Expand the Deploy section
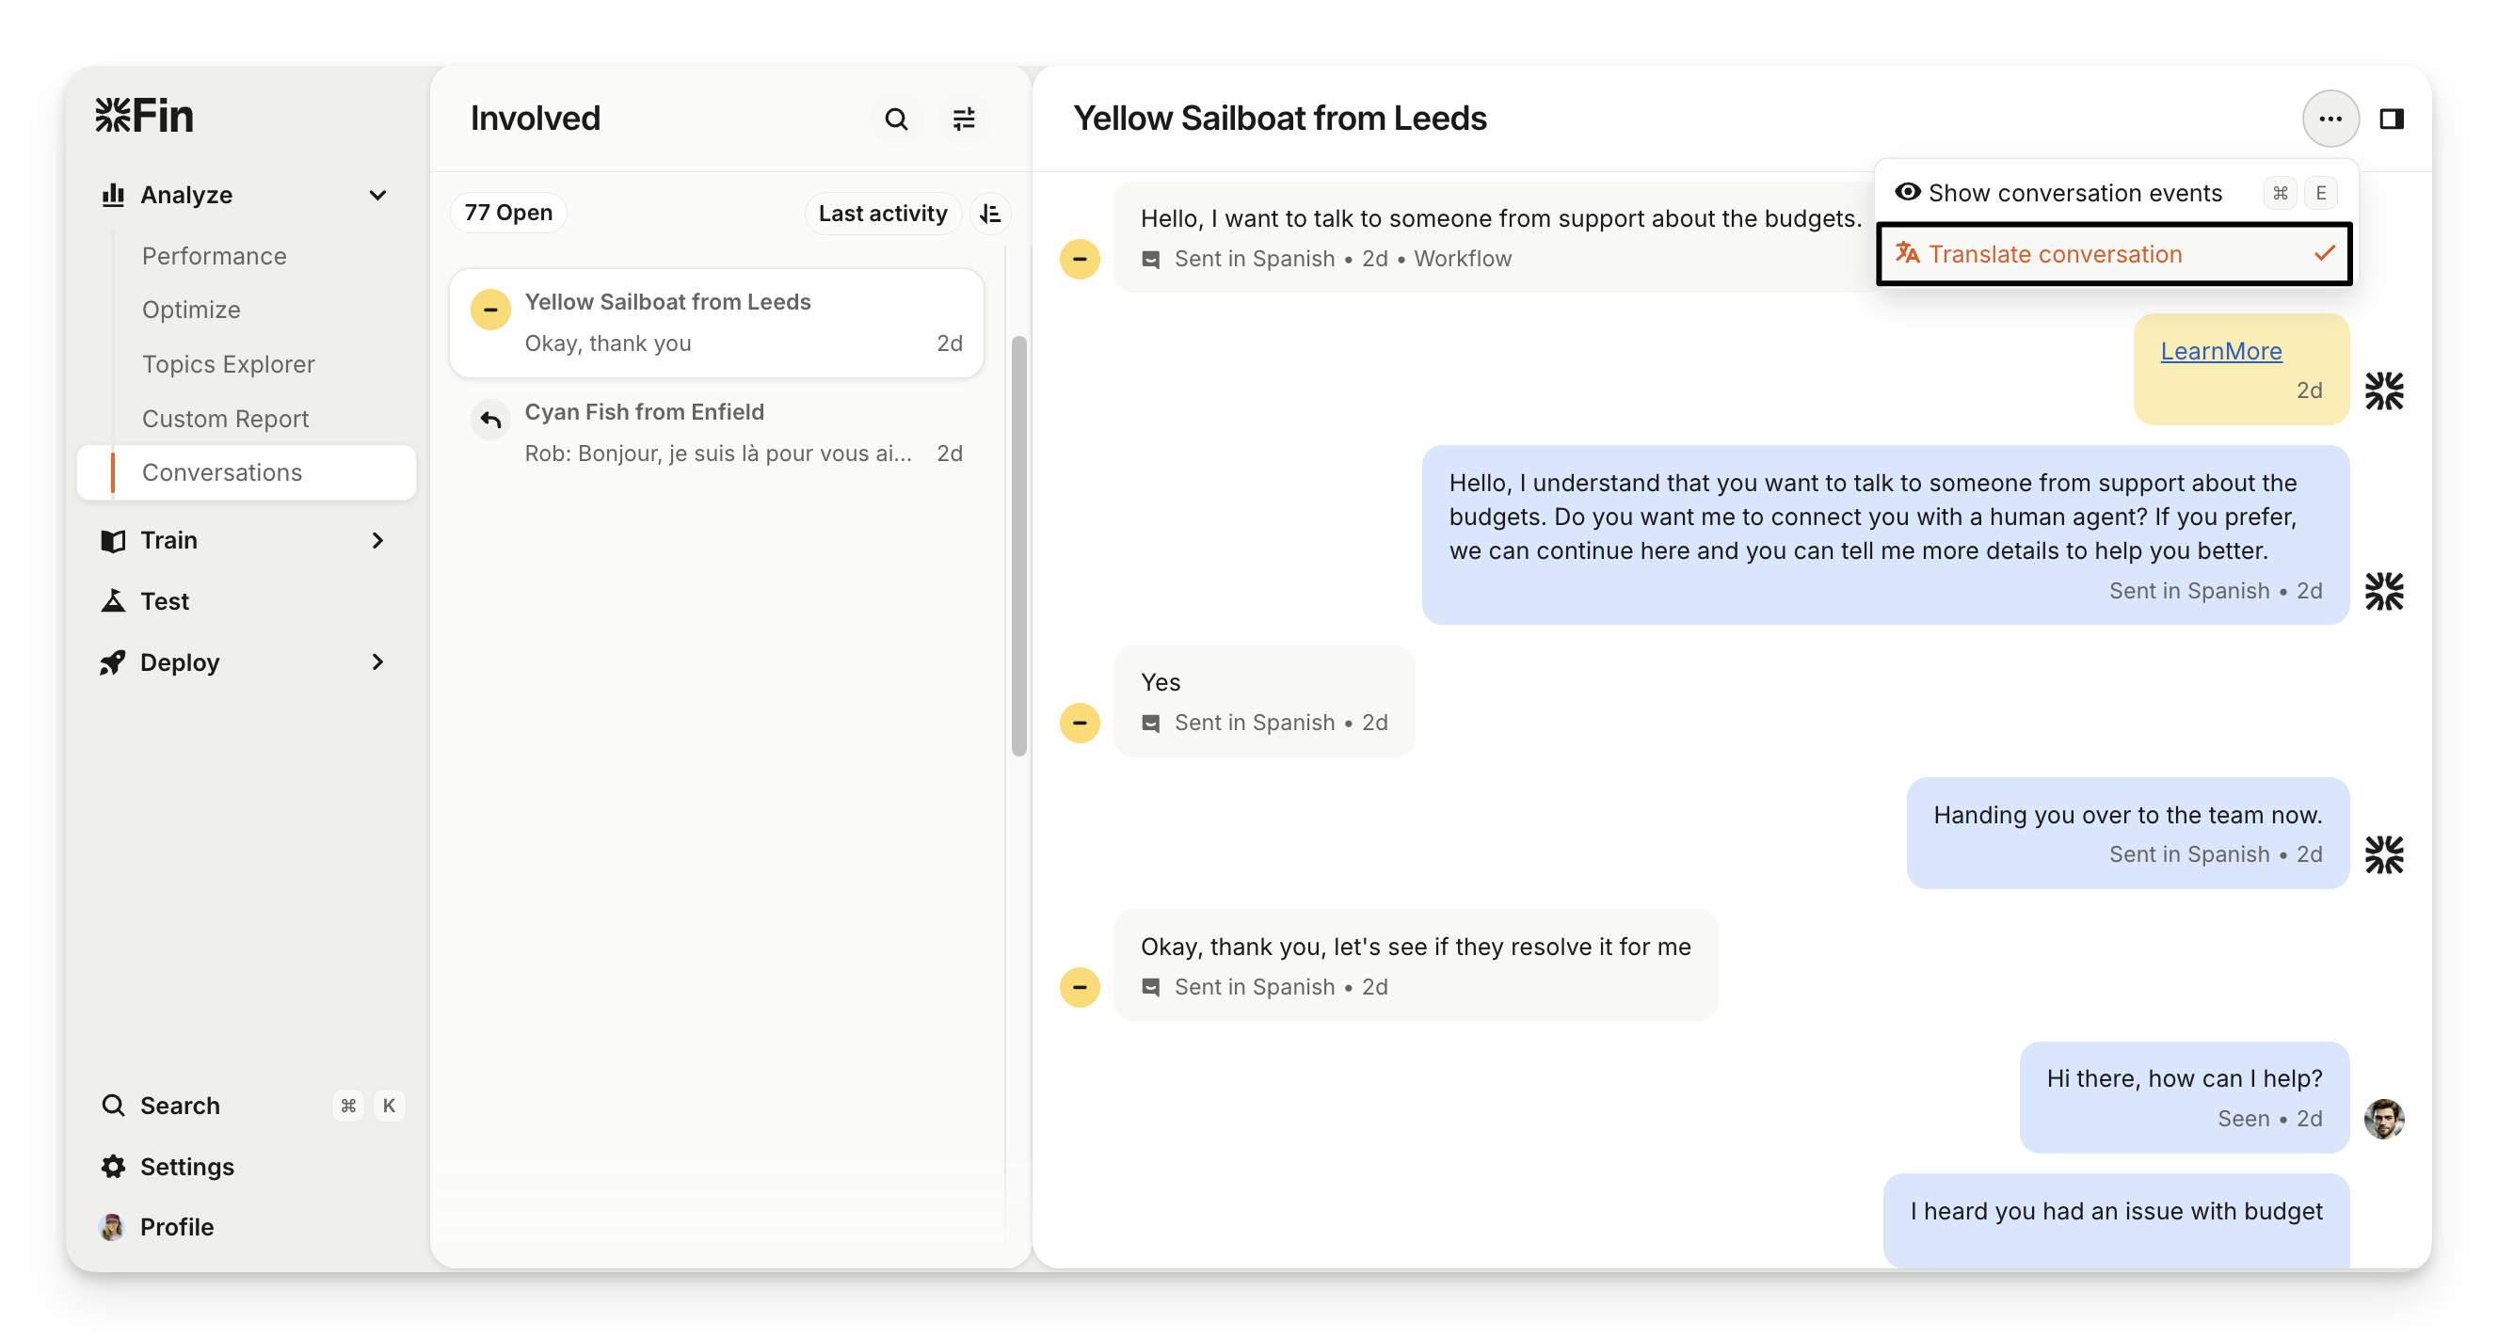Viewport: 2498px width, 1338px height. click(377, 662)
